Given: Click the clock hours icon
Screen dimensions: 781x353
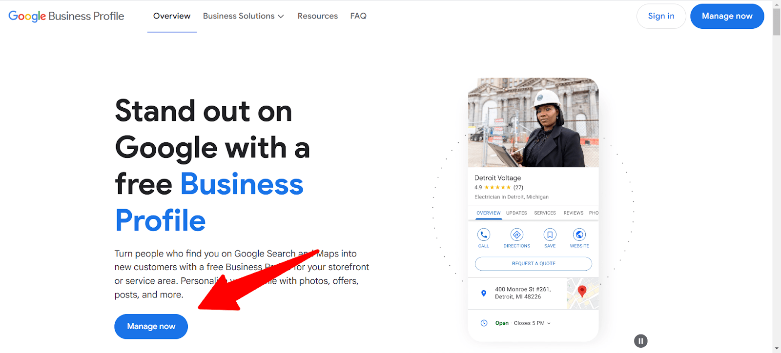Looking at the screenshot, I should [x=484, y=323].
